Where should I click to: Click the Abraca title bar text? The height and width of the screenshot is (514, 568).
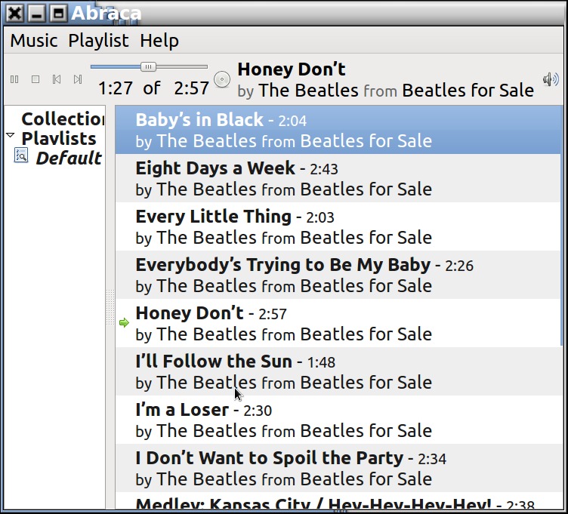(x=106, y=14)
